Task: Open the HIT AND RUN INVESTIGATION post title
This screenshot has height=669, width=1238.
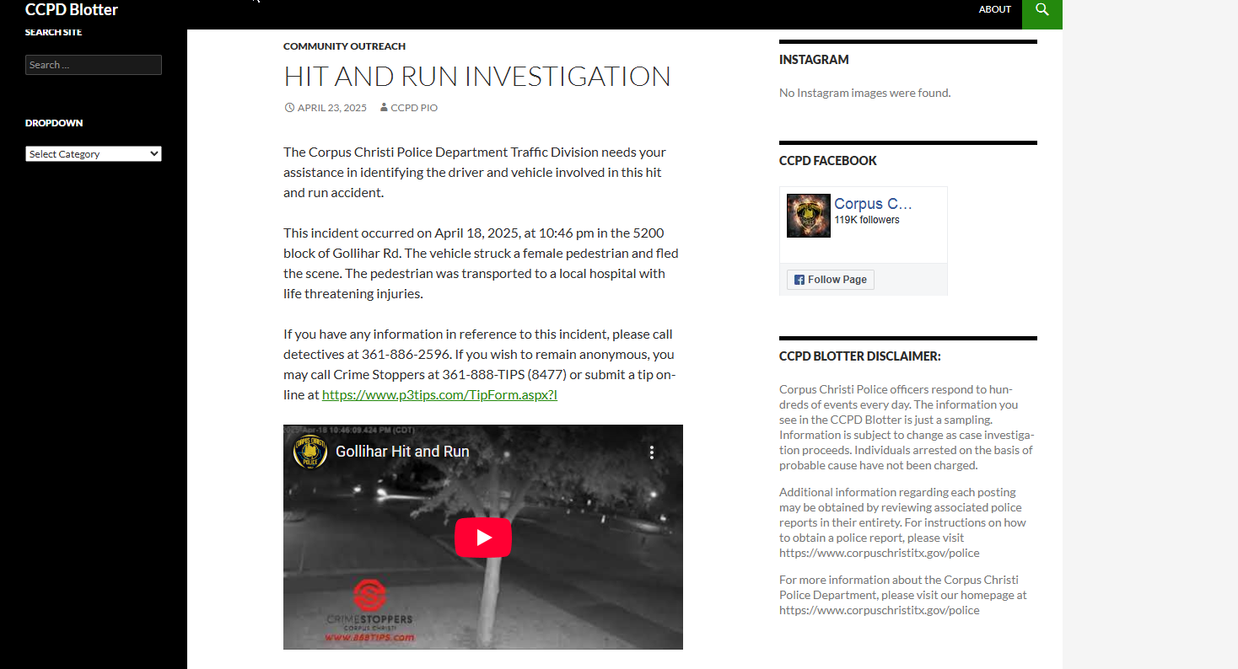Action: coord(477,76)
